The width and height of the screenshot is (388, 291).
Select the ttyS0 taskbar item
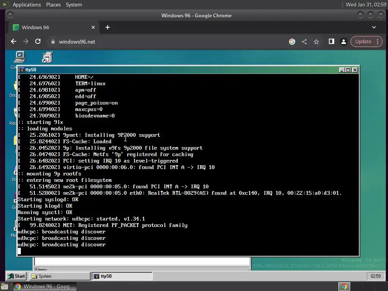[x=122, y=276]
